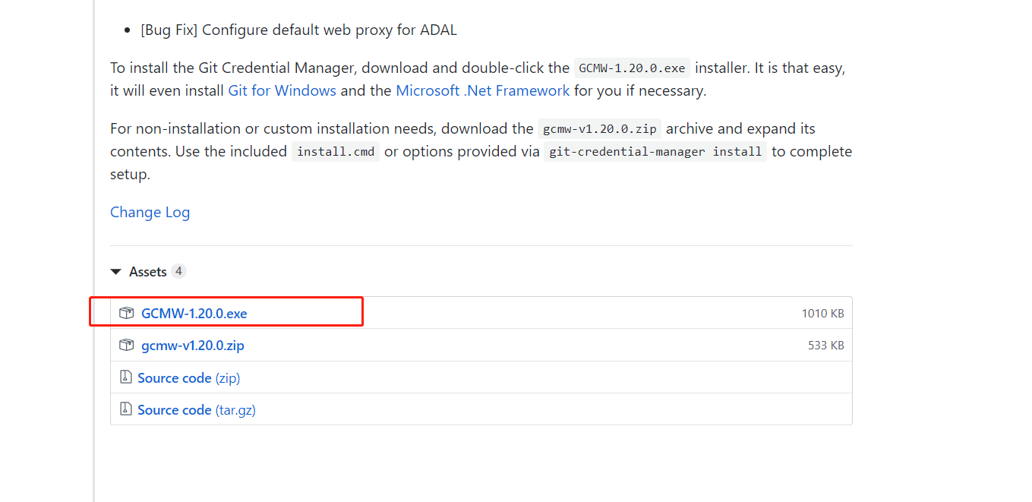Click the package icon beside gcmw-v1.20.0.zip

coord(126,346)
